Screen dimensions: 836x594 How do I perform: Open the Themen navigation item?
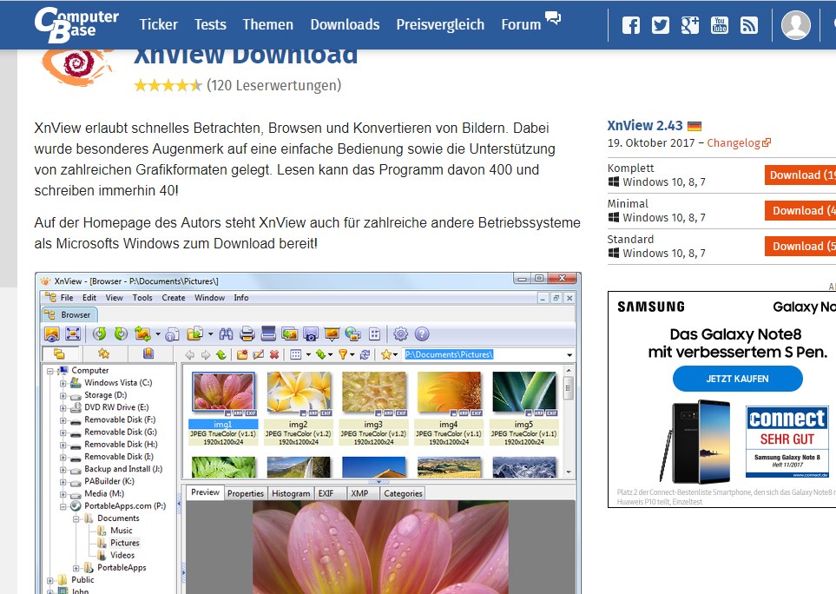[267, 24]
